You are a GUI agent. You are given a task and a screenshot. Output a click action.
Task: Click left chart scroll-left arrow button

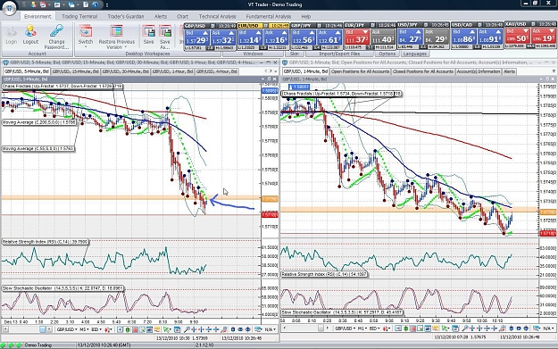5,329
